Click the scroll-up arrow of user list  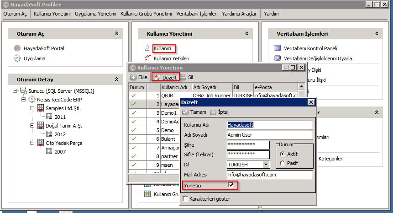pyautogui.click(x=302, y=86)
